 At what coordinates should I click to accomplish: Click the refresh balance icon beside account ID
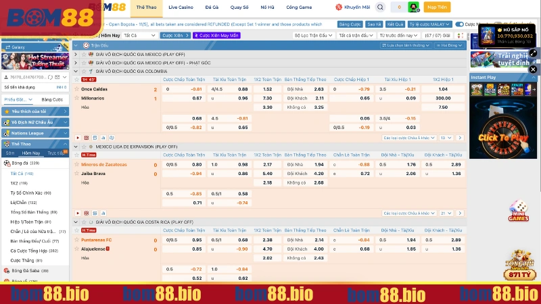(x=50, y=77)
